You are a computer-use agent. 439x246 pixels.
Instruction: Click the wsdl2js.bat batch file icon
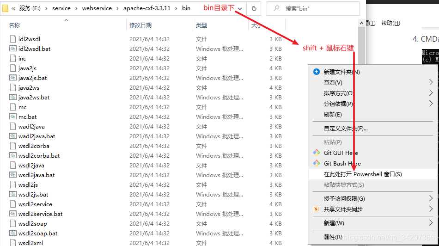click(x=12, y=194)
